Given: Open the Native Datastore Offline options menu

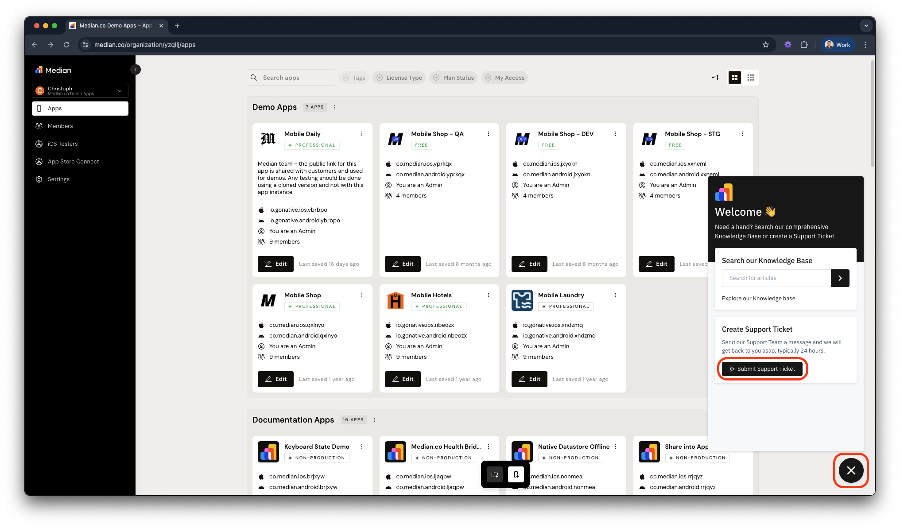Looking at the screenshot, I should coord(616,446).
